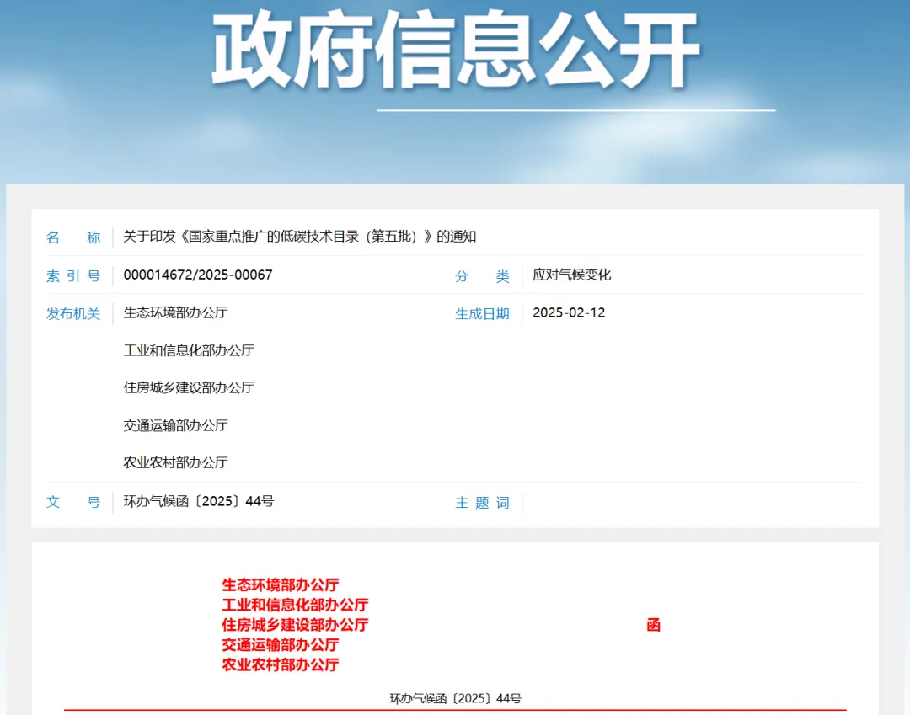This screenshot has width=910, height=715.
Task: Click the 生成日期 field label
Action: [482, 314]
